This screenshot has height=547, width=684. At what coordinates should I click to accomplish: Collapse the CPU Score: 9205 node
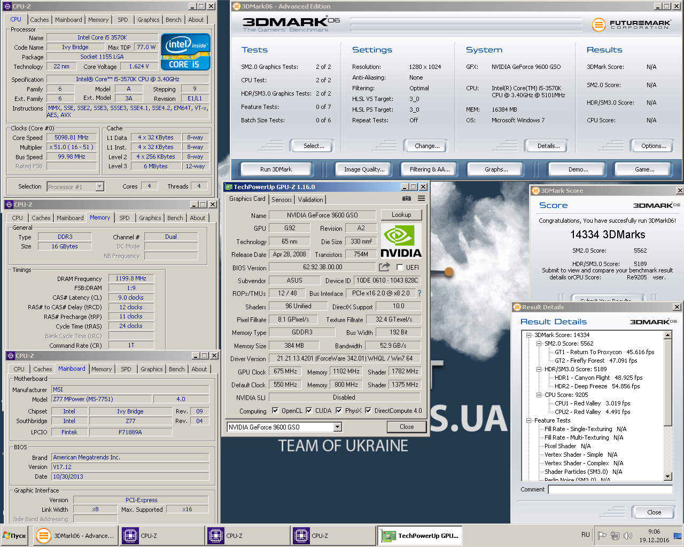[539, 395]
